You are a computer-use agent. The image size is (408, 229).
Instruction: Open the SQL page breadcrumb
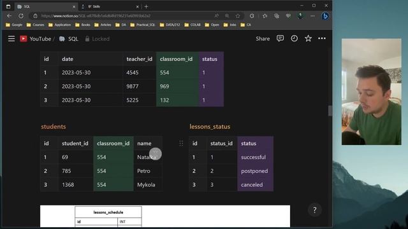point(69,39)
